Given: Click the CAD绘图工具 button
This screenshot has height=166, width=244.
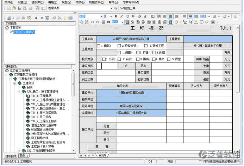Looking at the screenshot, I should 127,8.
